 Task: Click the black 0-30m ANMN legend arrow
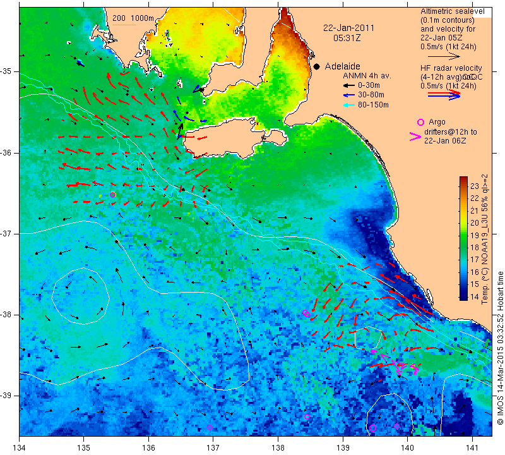[348, 85]
